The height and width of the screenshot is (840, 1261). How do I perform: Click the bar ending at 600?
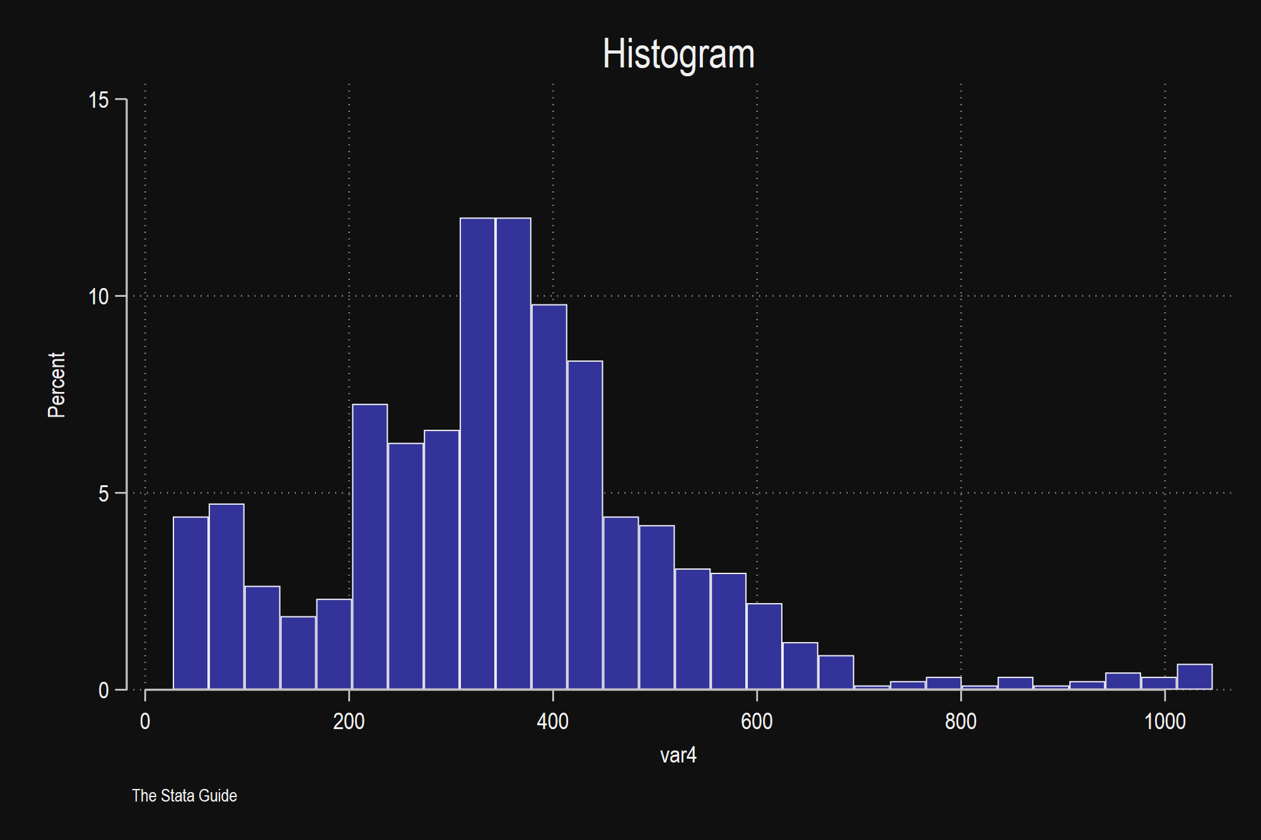pyautogui.click(x=728, y=631)
